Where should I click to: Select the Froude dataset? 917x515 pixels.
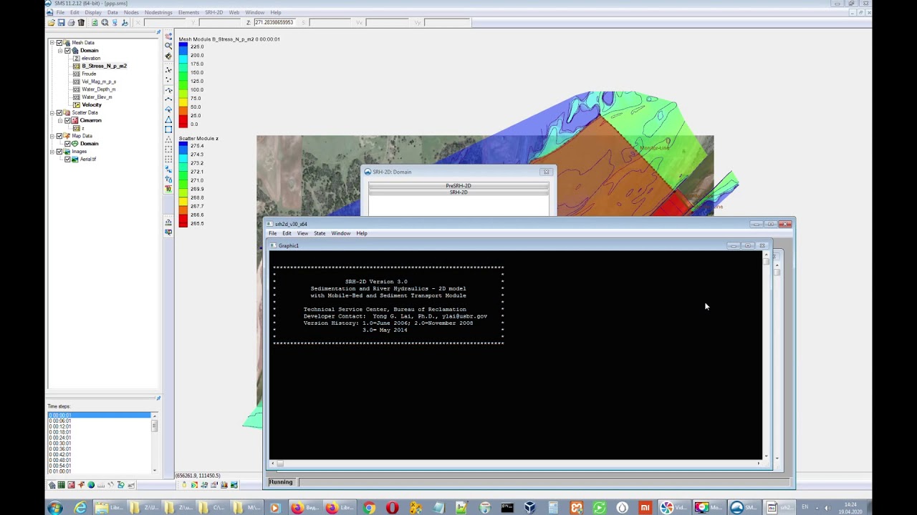click(x=89, y=74)
